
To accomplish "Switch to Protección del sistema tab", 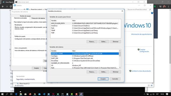I will [38, 18].
